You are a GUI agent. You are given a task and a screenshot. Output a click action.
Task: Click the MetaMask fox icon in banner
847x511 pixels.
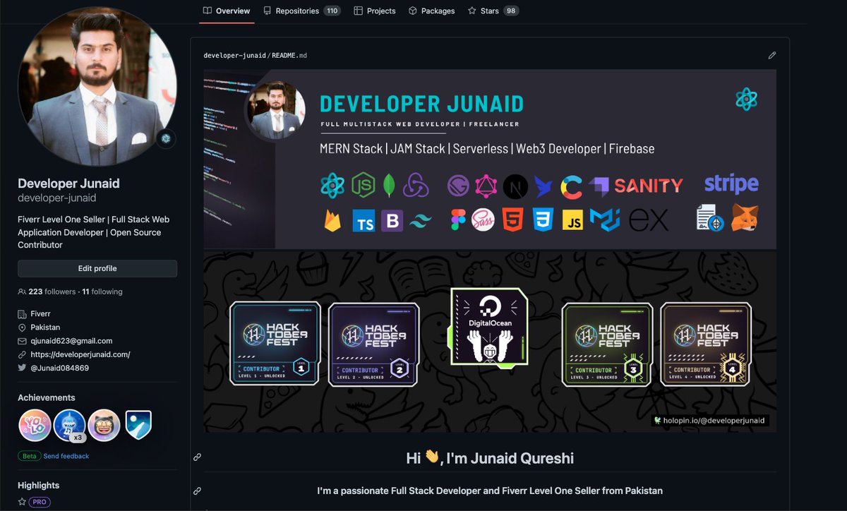click(x=745, y=218)
